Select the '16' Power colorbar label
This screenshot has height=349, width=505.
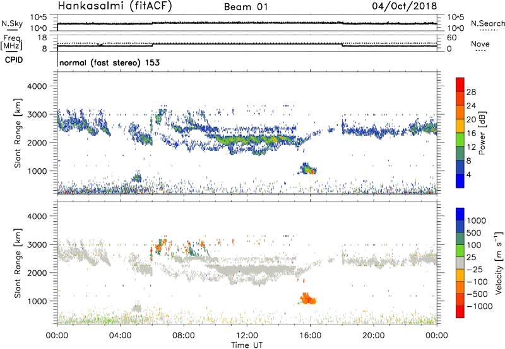click(x=471, y=134)
